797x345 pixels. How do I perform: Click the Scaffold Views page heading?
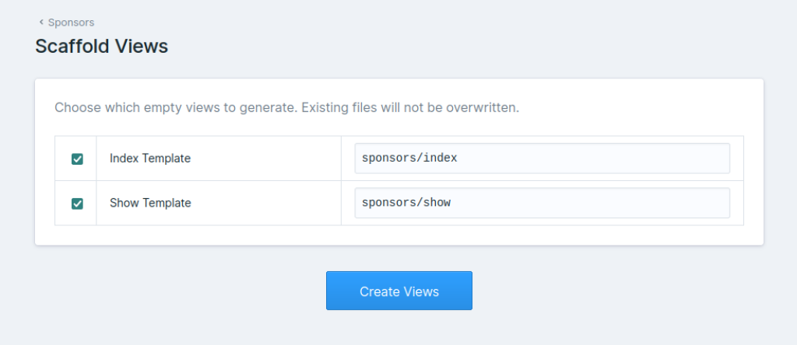pos(102,47)
